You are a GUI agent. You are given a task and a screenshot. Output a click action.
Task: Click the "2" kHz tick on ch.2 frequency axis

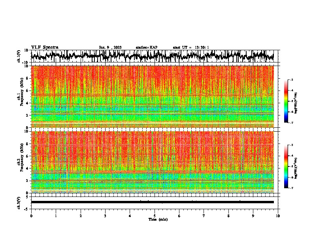[x=27, y=181]
